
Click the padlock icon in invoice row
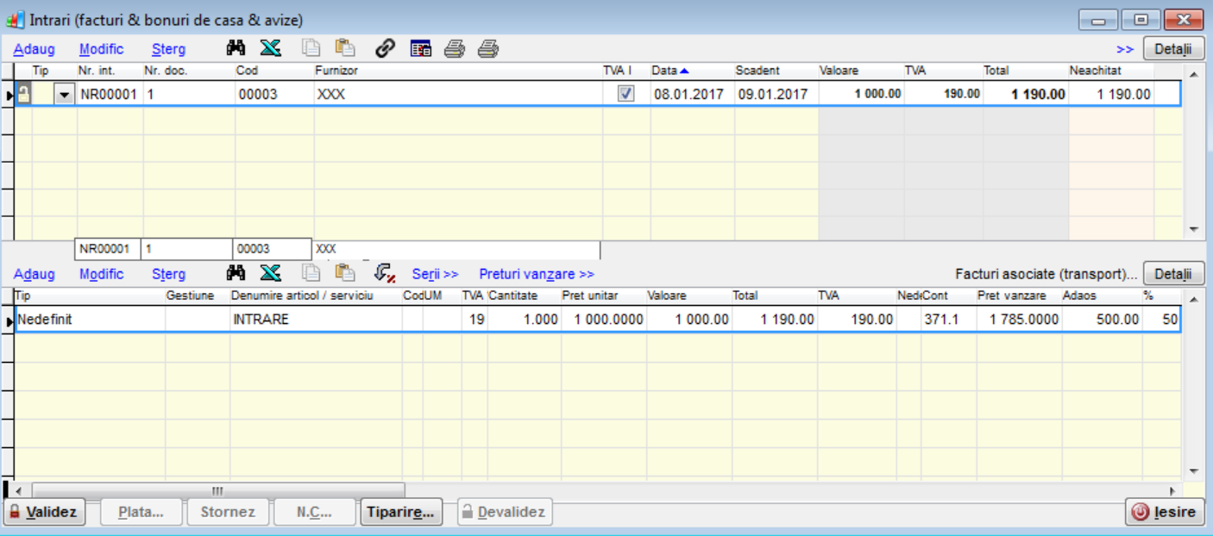click(23, 94)
